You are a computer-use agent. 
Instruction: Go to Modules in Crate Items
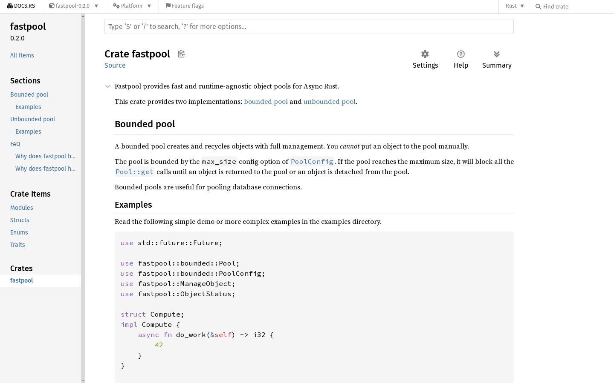[22, 208]
